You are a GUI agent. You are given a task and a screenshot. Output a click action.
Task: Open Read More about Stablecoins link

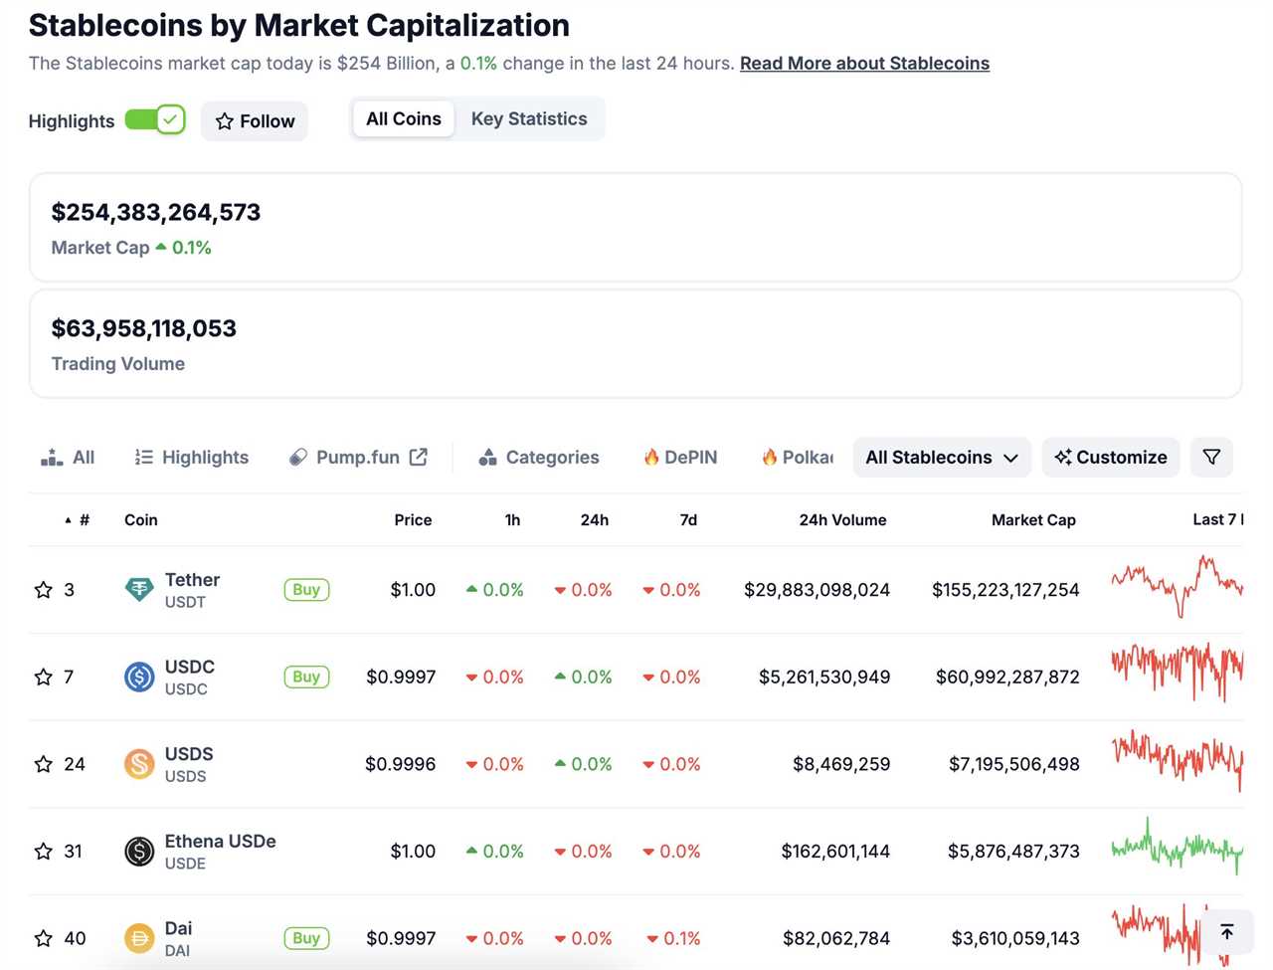click(x=864, y=63)
